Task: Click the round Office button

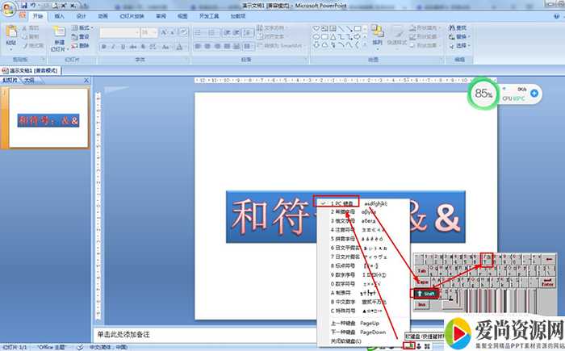Action: pyautogui.click(x=8, y=7)
